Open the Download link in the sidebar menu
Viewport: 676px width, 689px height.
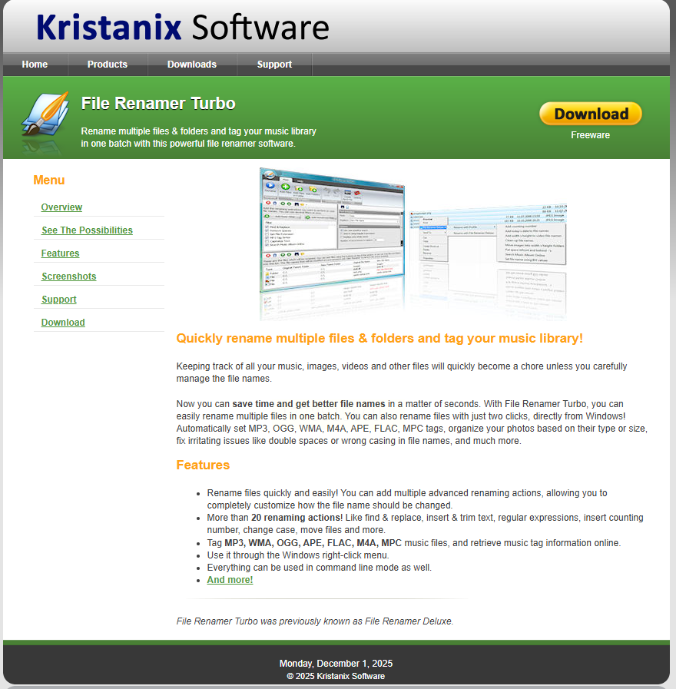(63, 323)
